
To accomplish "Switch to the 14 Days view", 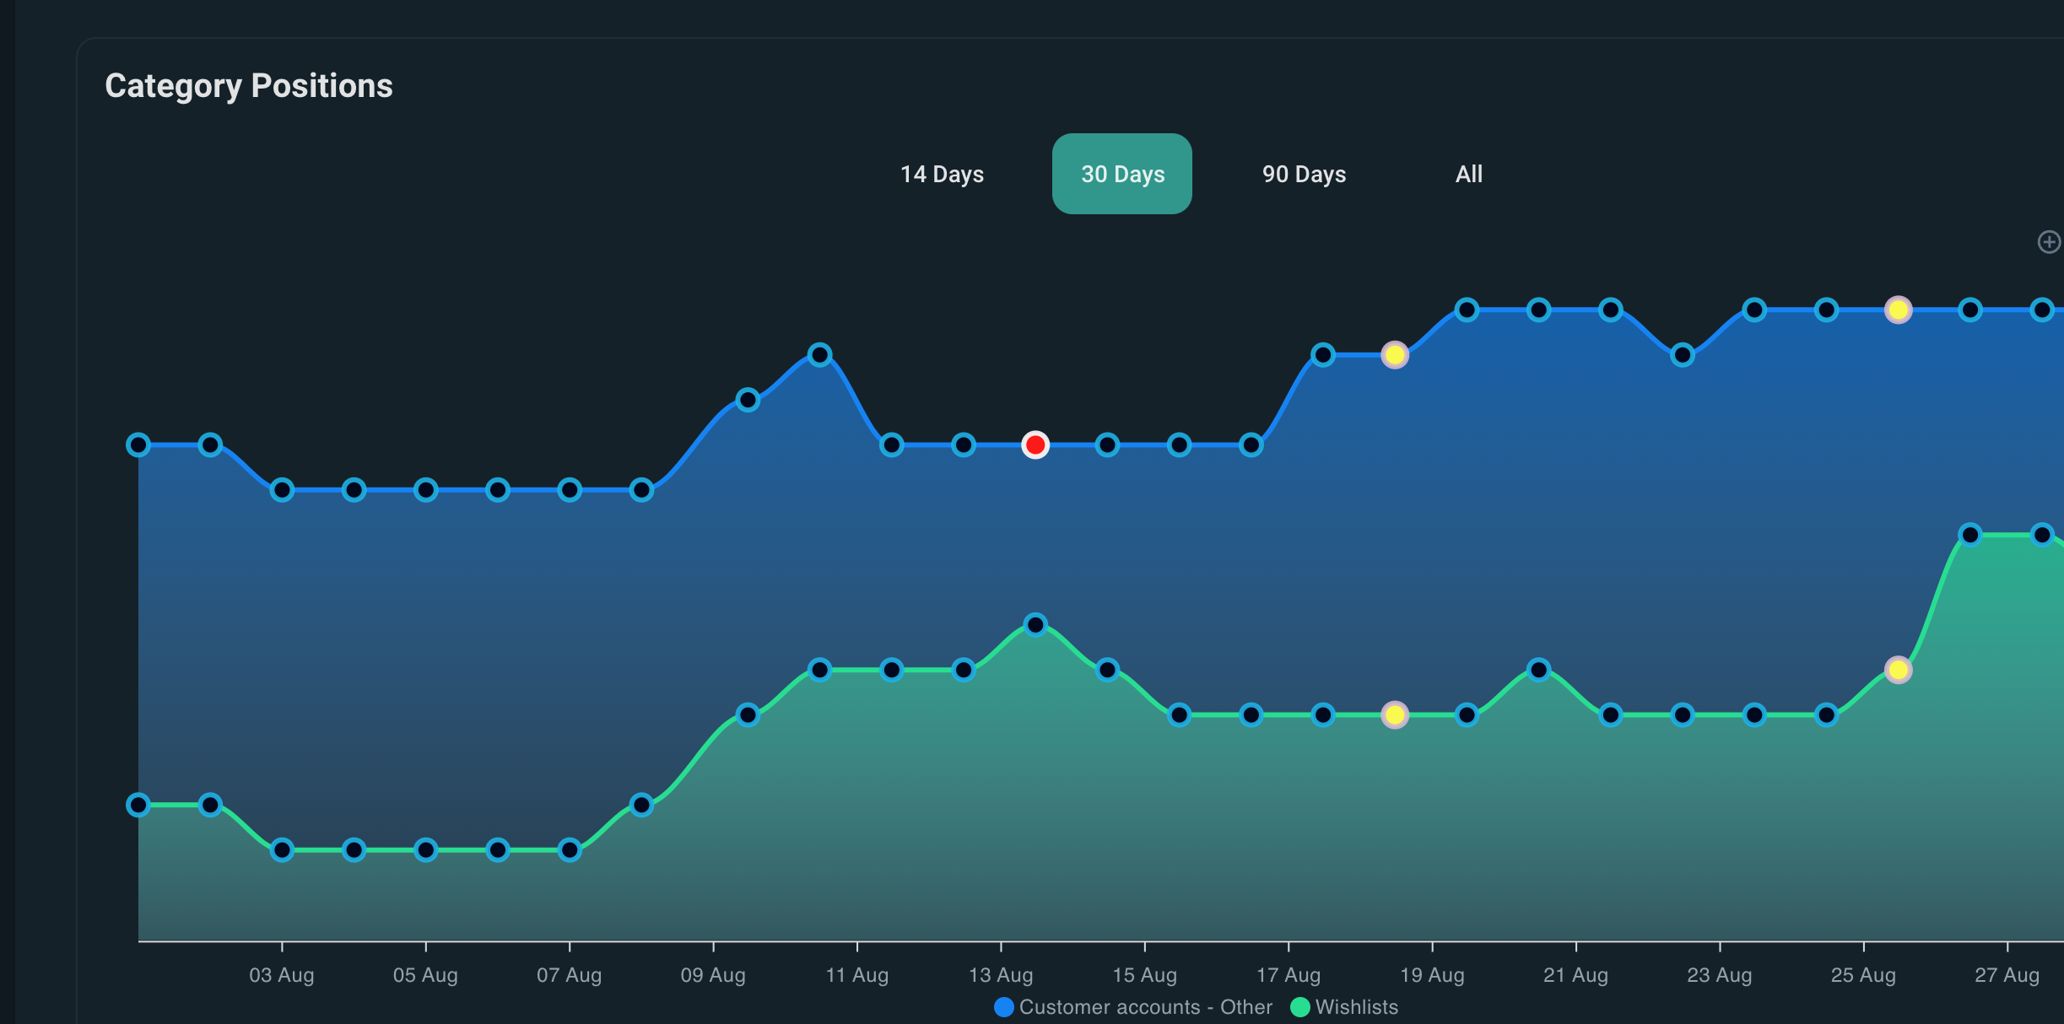I will (942, 174).
